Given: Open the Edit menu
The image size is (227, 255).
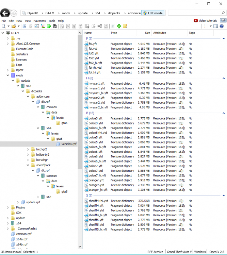Looking at the screenshot, I should [x=11, y=21].
